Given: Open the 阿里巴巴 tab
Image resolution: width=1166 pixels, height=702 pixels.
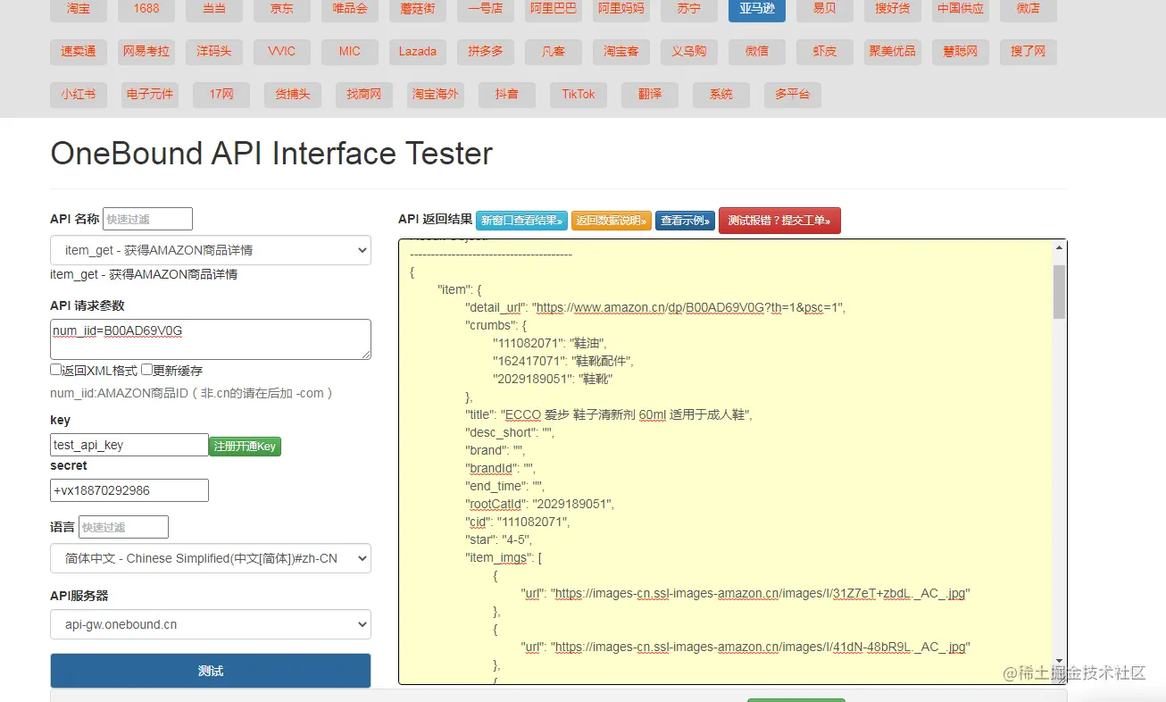Looking at the screenshot, I should click(554, 8).
